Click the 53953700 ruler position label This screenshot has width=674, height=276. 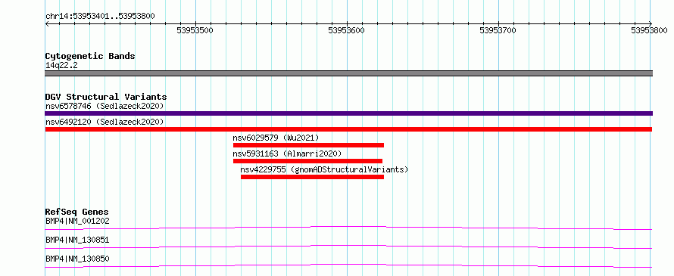click(x=498, y=30)
